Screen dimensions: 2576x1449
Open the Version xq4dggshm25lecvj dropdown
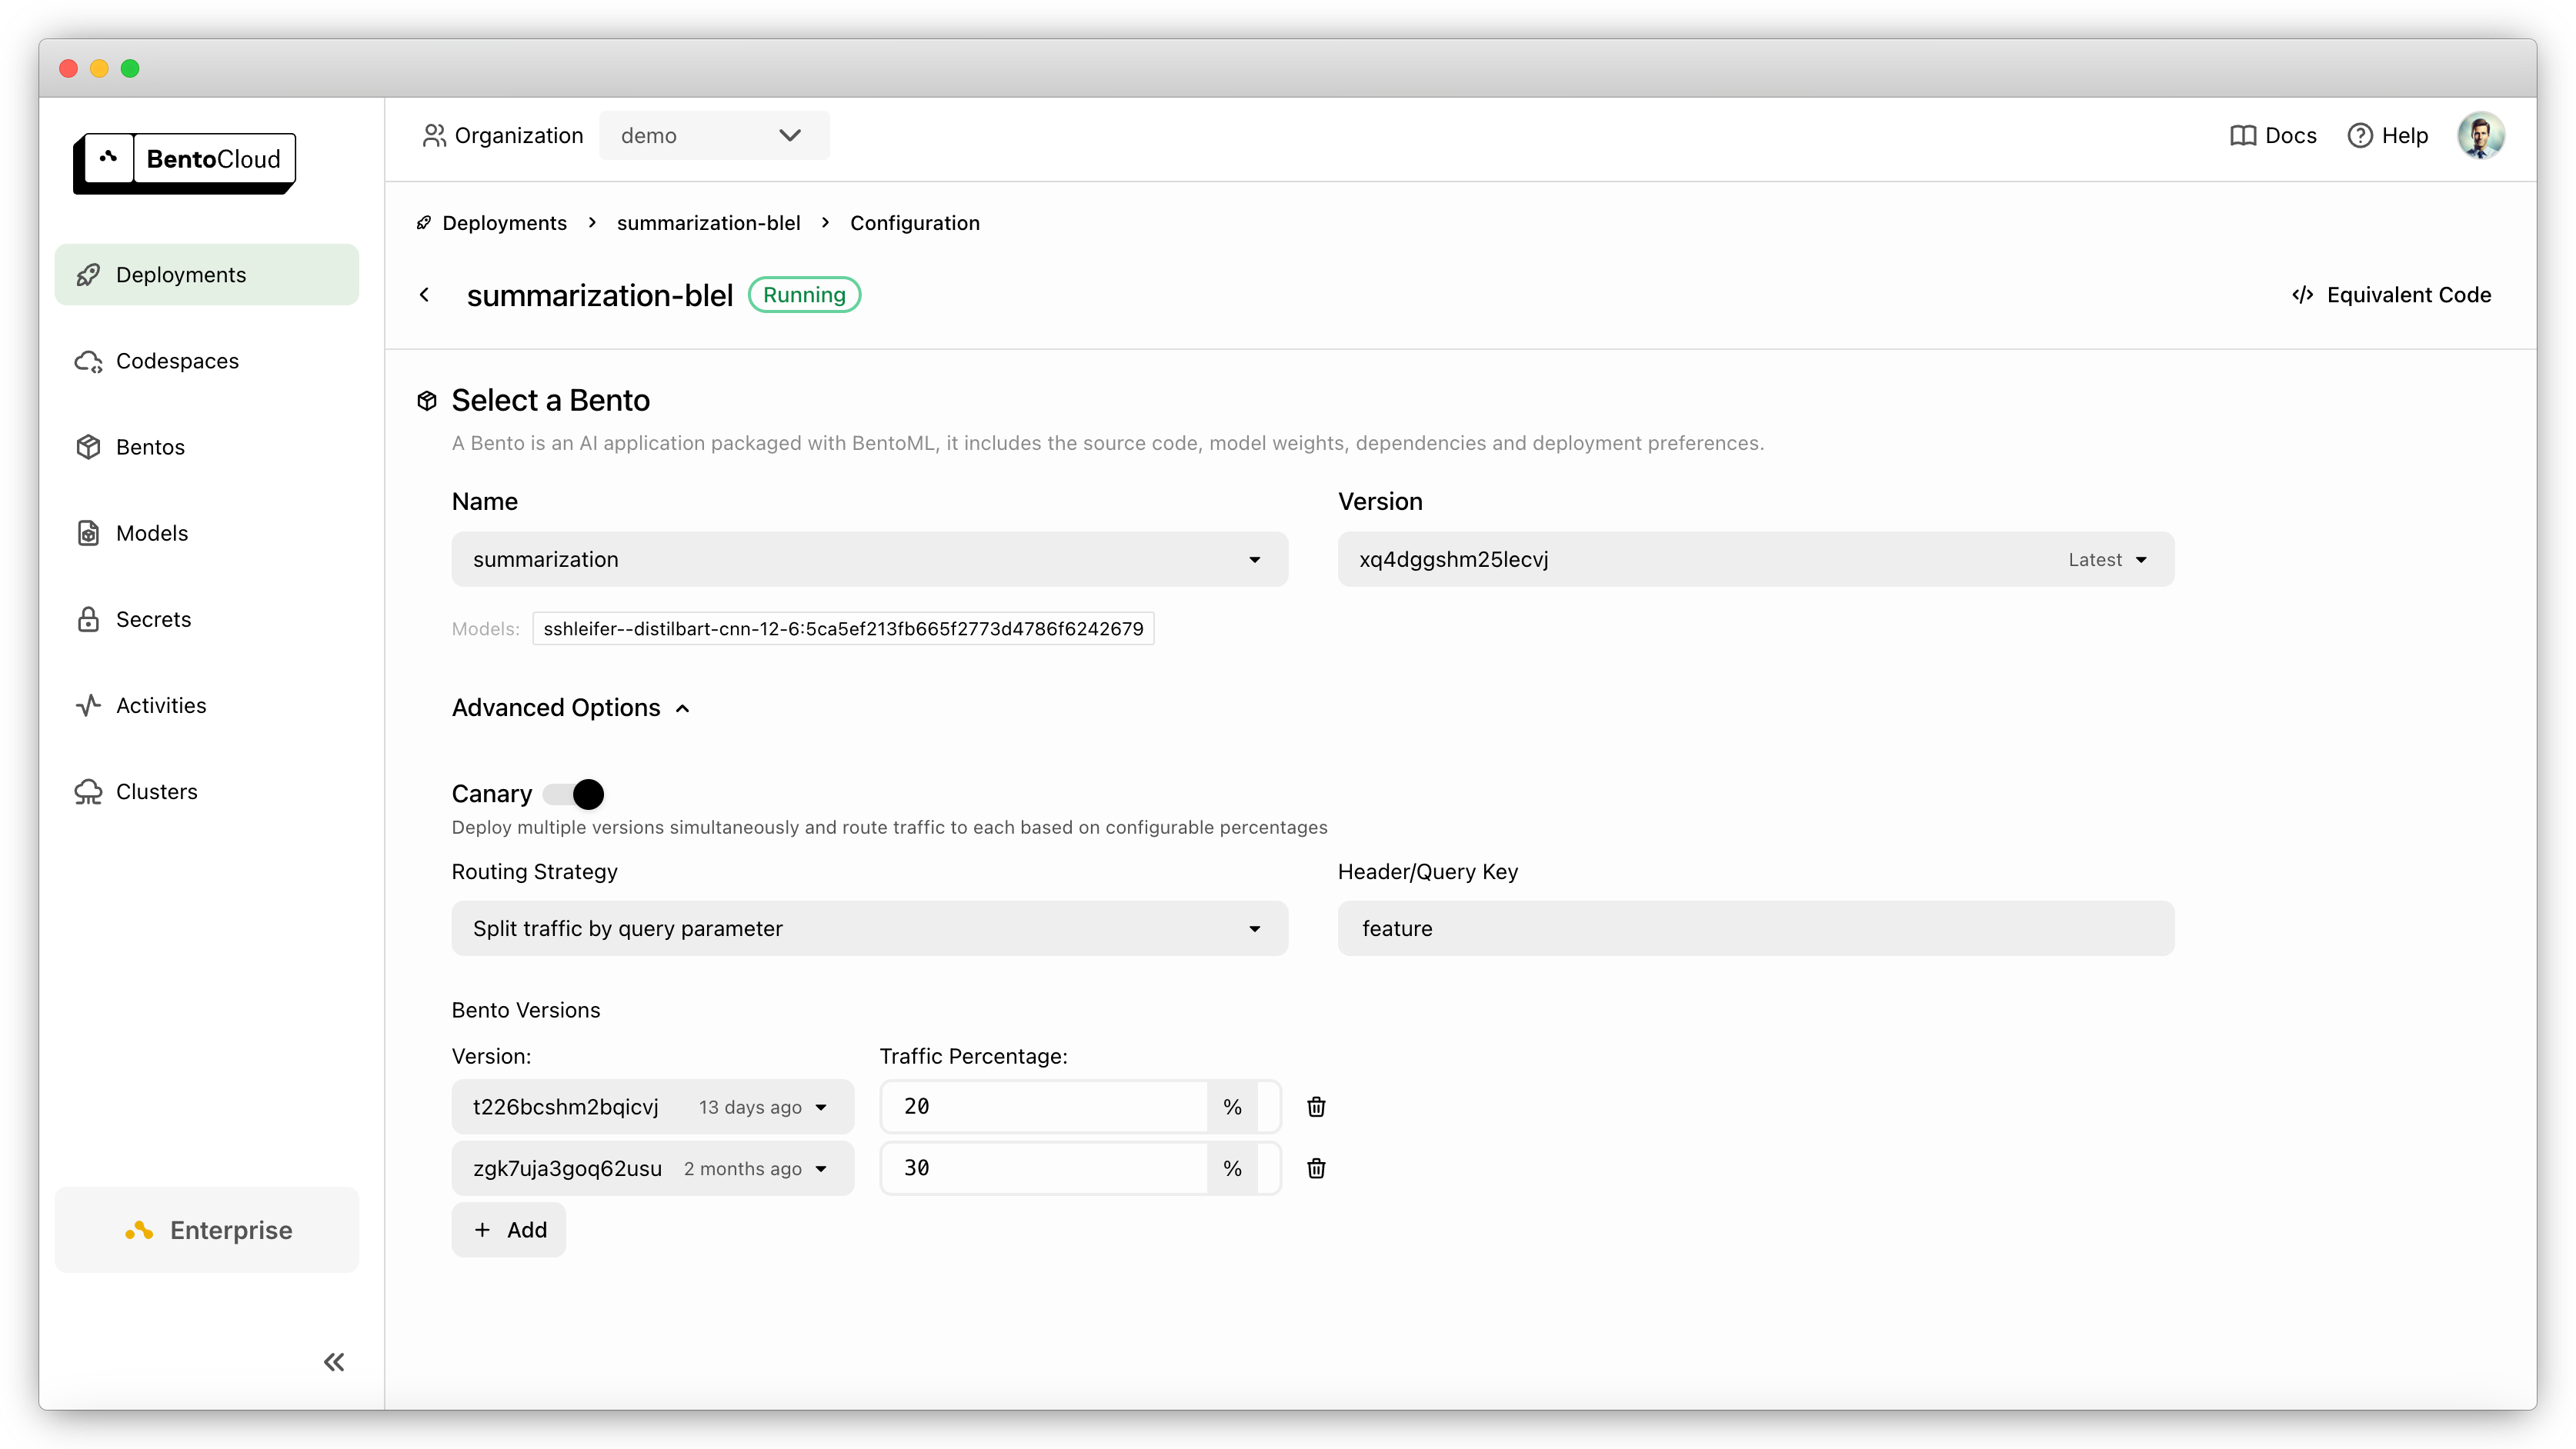(x=1755, y=558)
